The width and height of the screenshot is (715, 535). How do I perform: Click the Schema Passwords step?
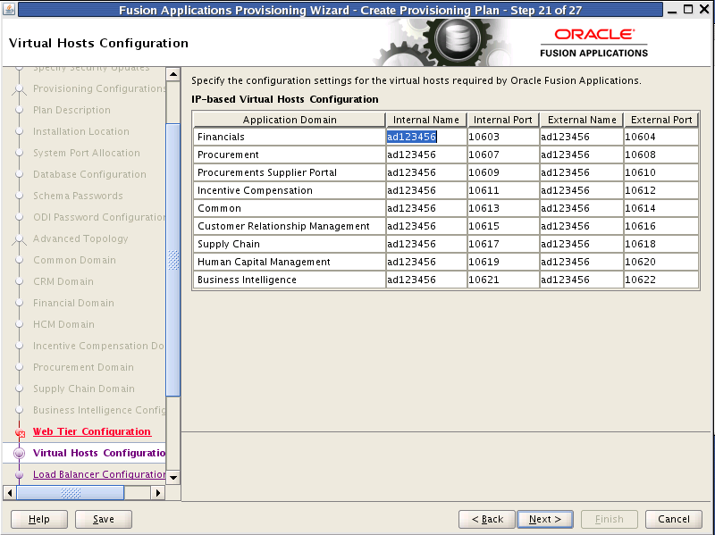point(78,196)
